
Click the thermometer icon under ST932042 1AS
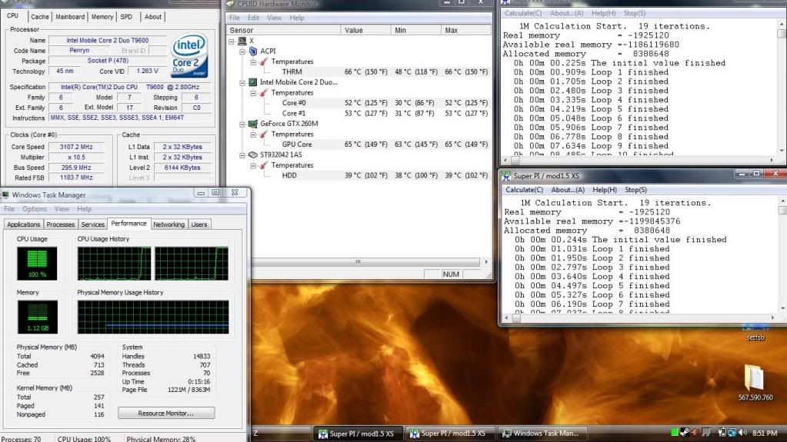click(x=264, y=165)
